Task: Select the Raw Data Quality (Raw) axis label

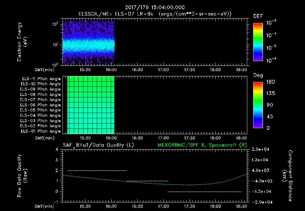Action: [22, 176]
